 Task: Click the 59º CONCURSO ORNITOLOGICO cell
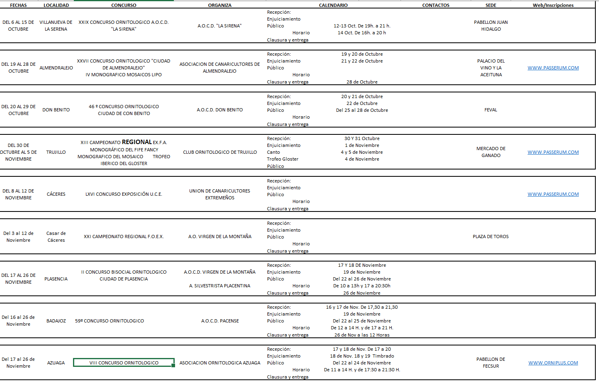pos(110,321)
